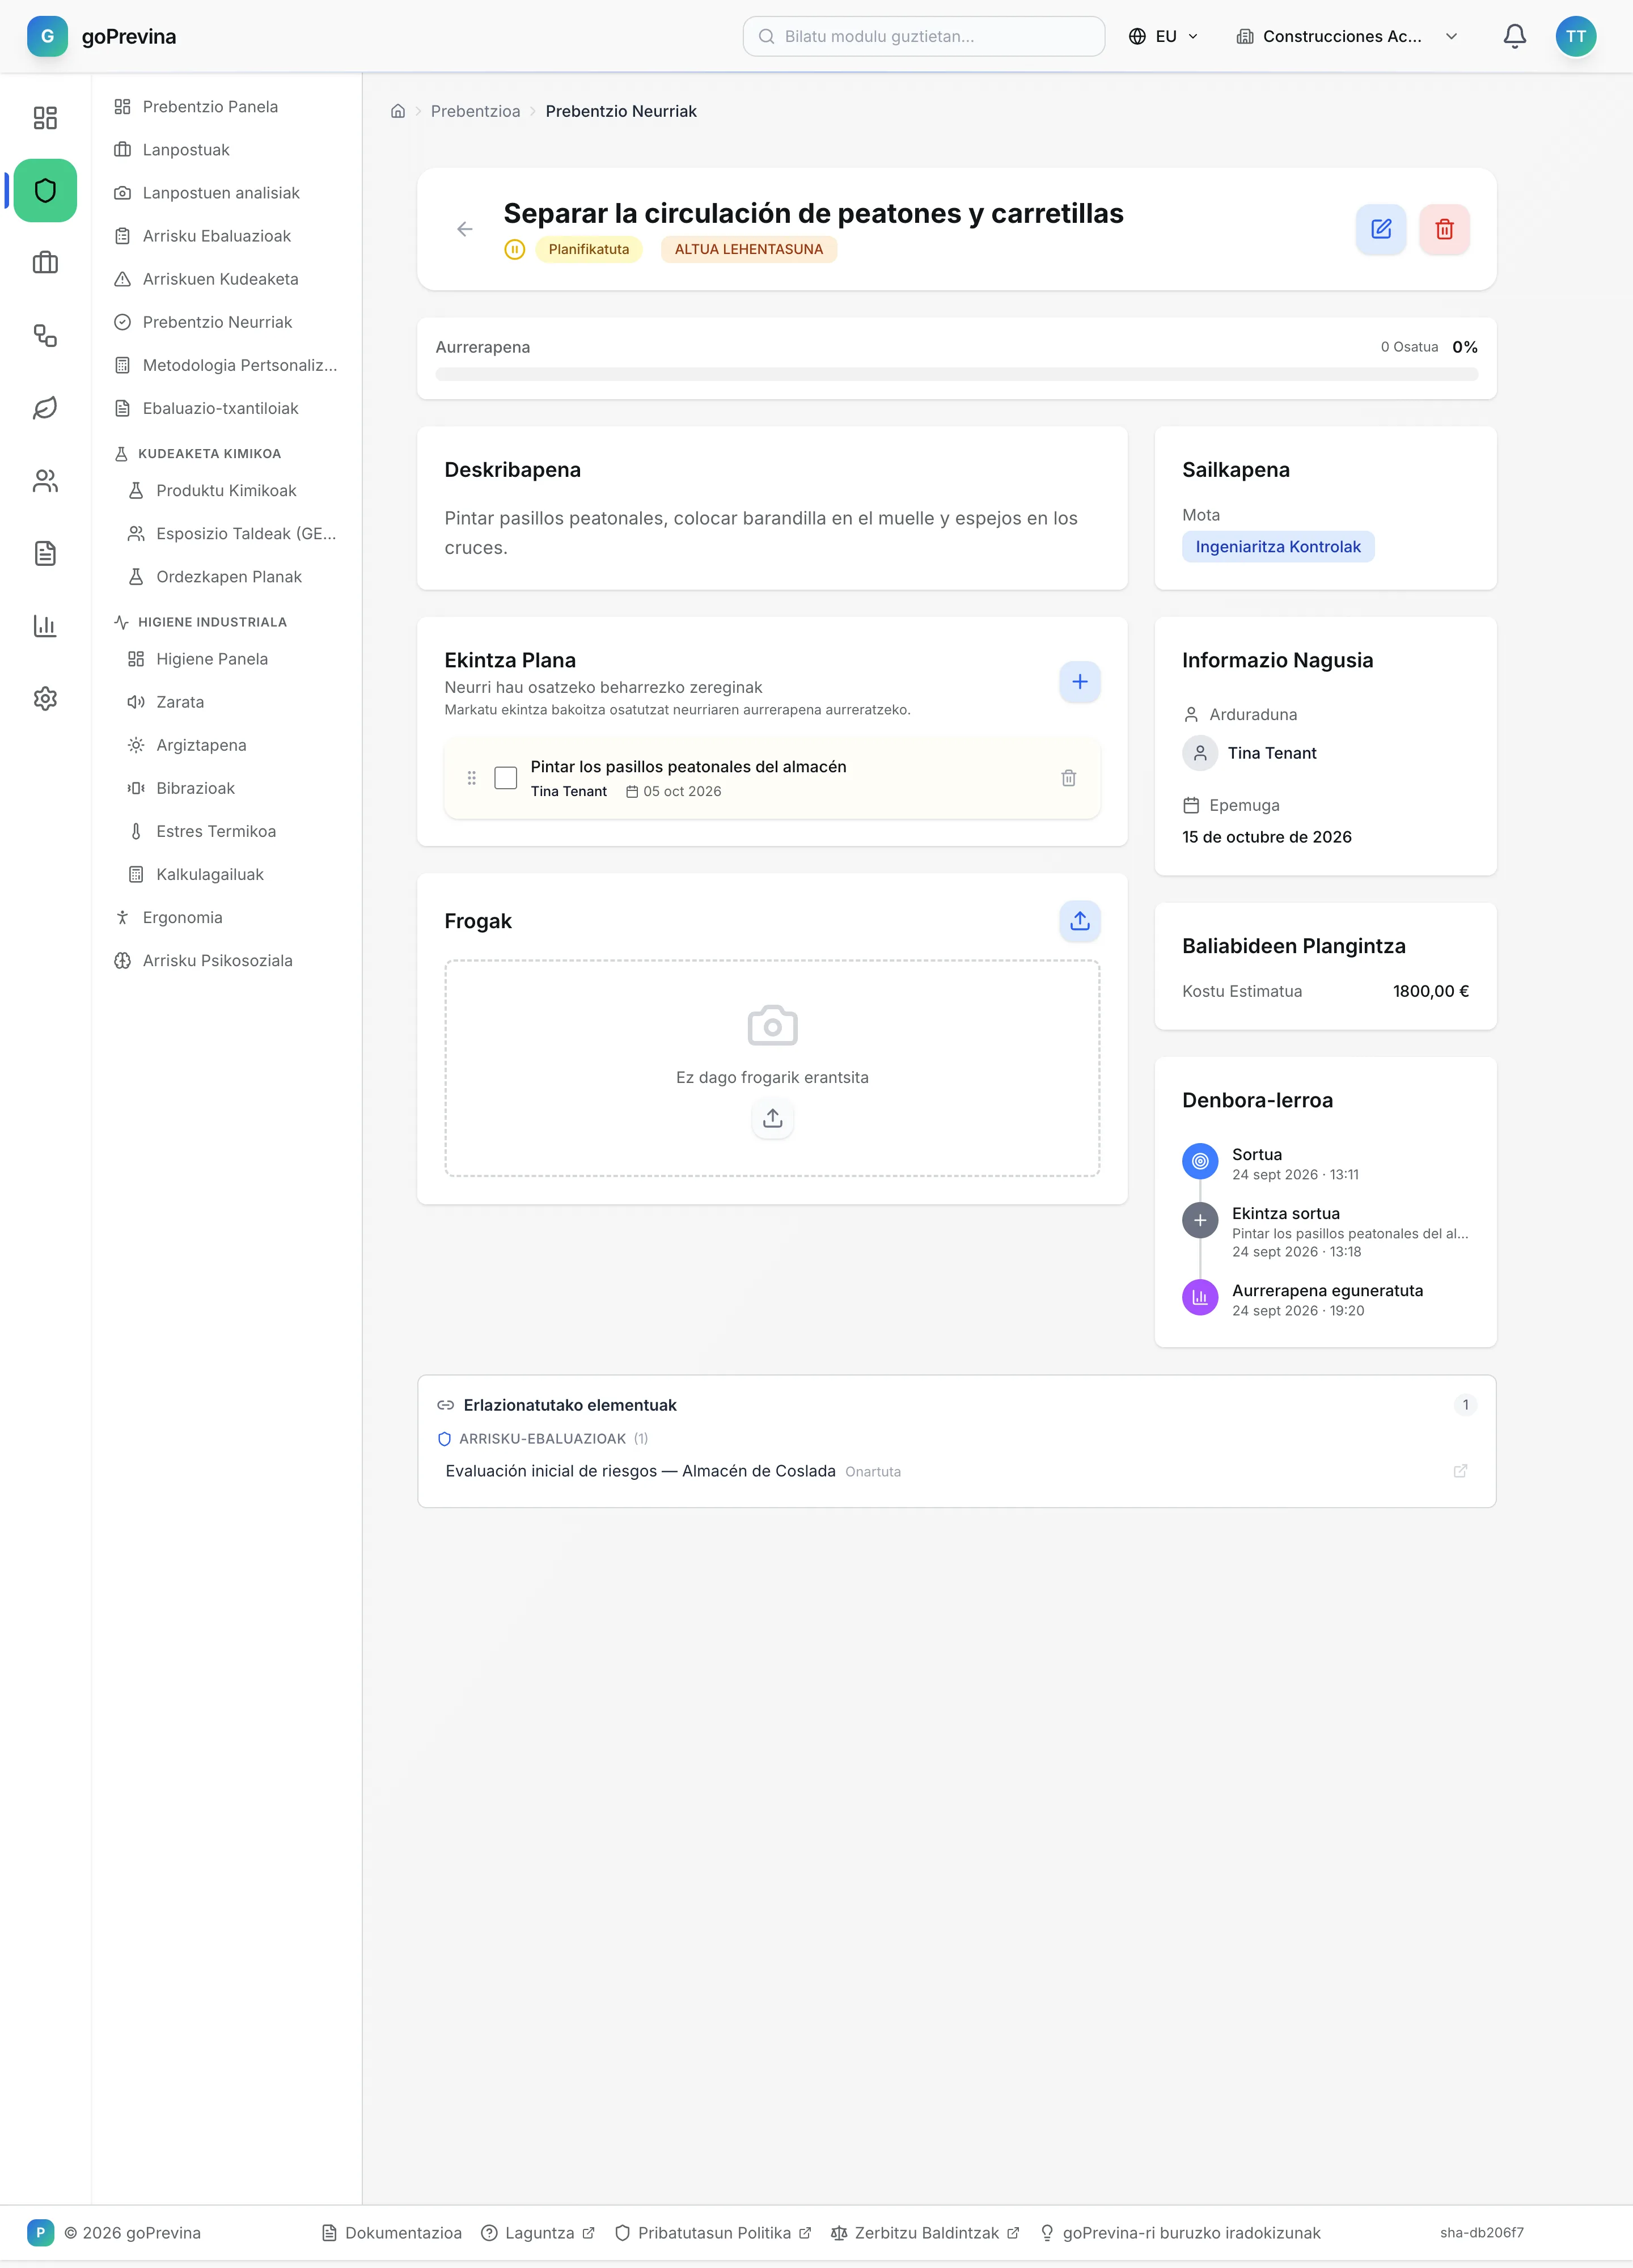Click the home breadcrumb icon
Viewport: 1633px width, 2268px height.
click(x=398, y=111)
